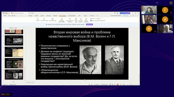The width and height of the screenshot is (174, 97).
Task: Select the slide thumbnail above the current one
Action: tap(14, 63)
